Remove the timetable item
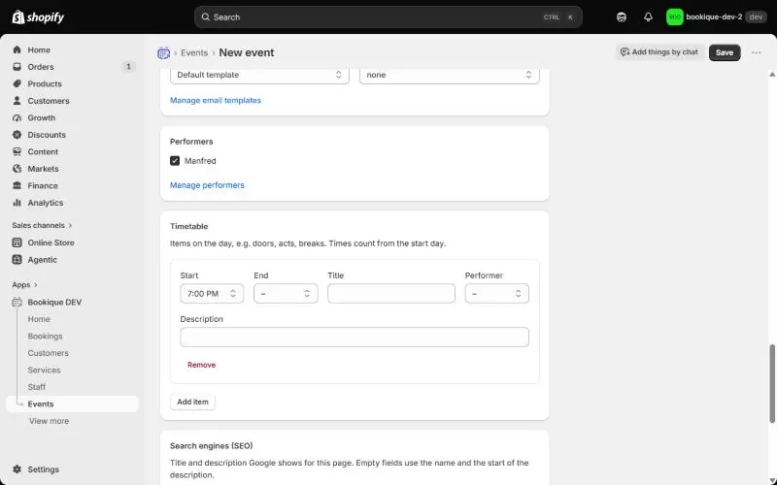Screen dimensions: 777x485 (x=201, y=365)
